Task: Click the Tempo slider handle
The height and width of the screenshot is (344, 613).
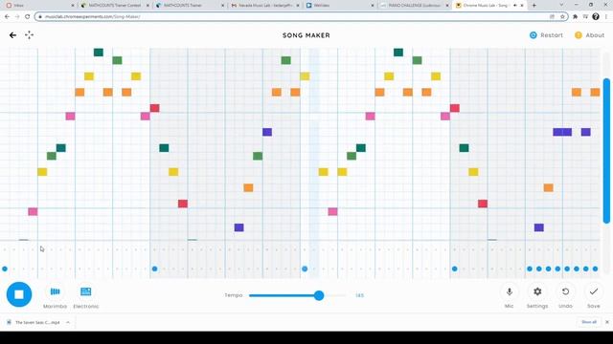Action: coord(319,295)
